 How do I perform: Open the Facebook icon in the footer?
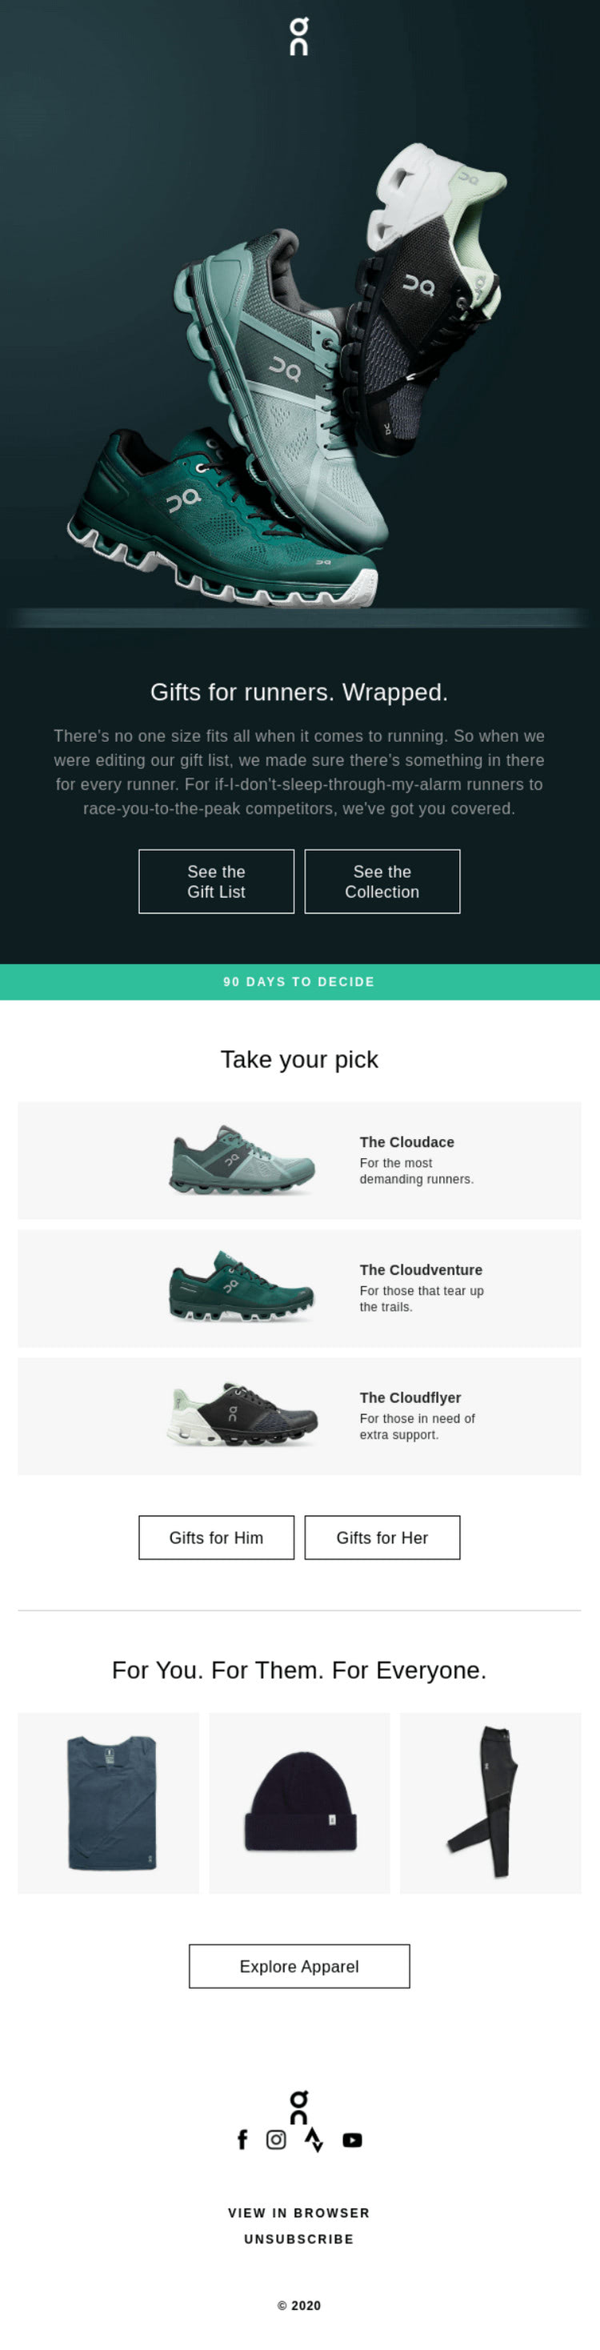[x=242, y=2139]
